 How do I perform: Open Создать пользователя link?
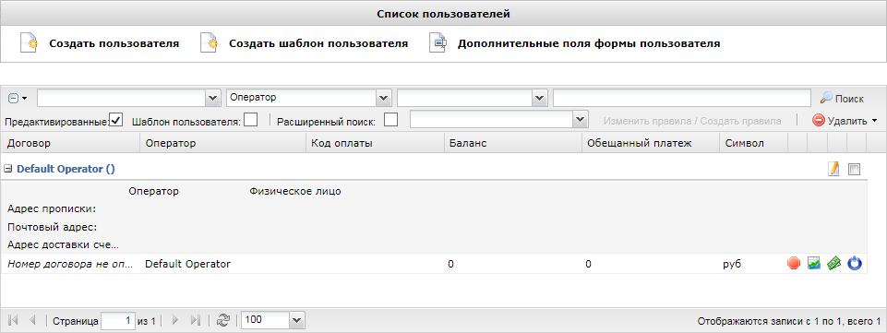114,43
